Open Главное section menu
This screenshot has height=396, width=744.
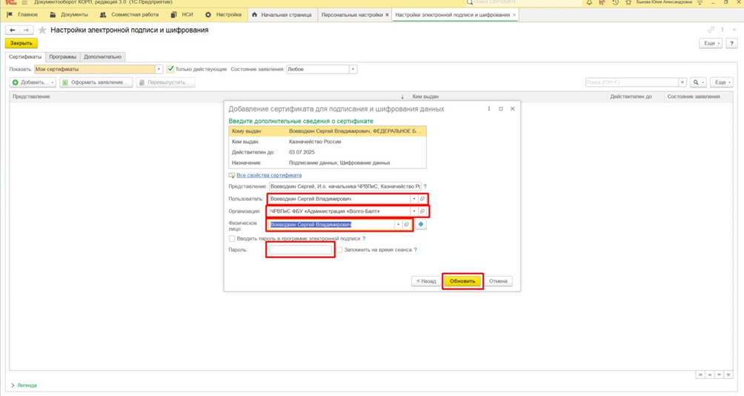click(x=23, y=15)
